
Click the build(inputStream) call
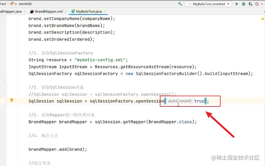point(227,74)
